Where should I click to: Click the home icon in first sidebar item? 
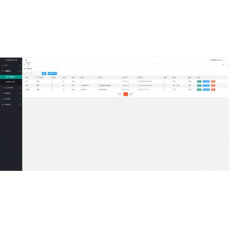(3, 65)
